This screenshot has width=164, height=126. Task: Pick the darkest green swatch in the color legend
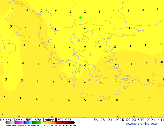point(33,123)
